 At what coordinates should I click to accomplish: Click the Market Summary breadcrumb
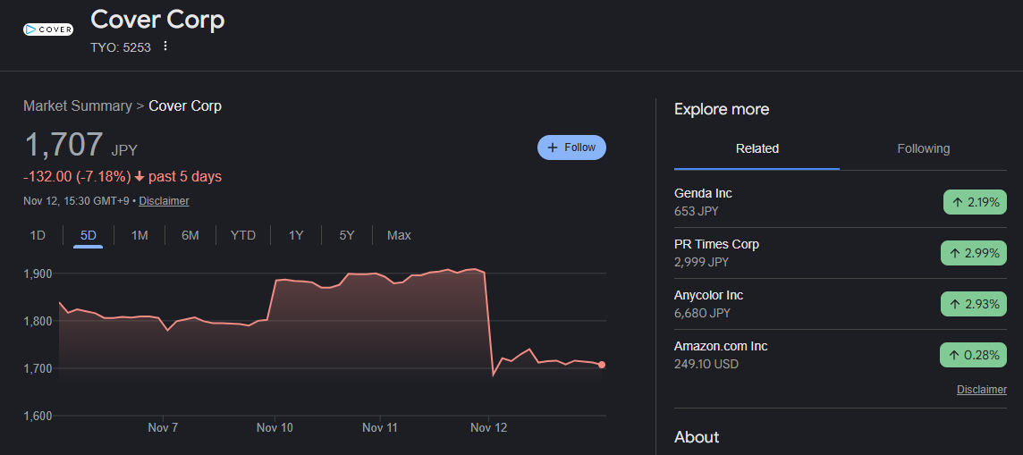77,105
